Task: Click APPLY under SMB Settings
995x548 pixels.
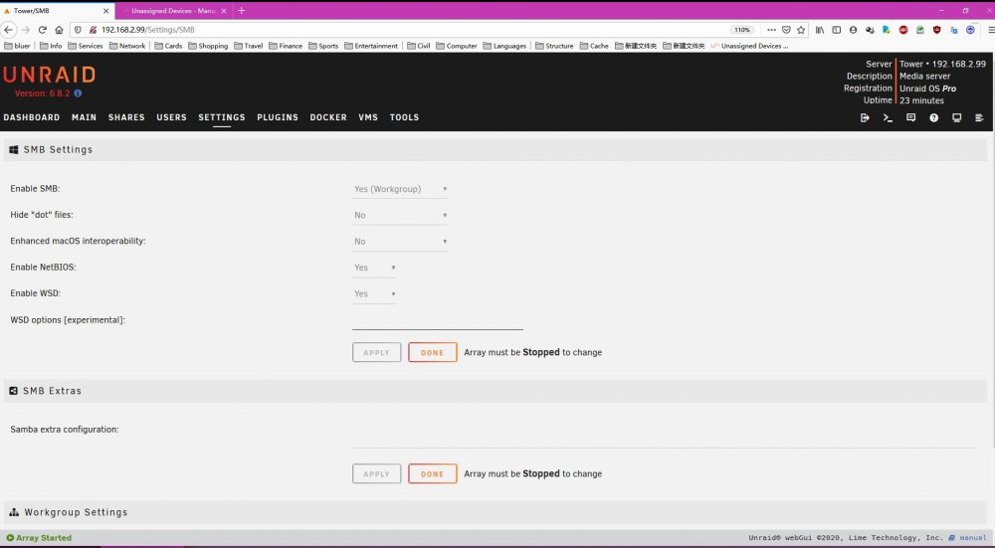Action: pyautogui.click(x=376, y=353)
